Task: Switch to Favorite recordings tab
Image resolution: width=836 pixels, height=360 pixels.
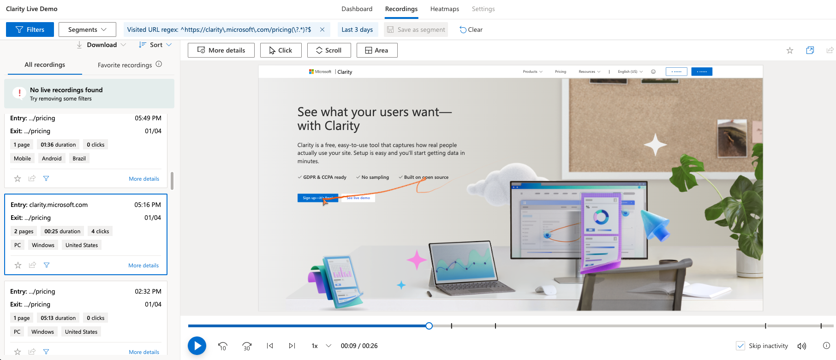Action: [x=125, y=65]
